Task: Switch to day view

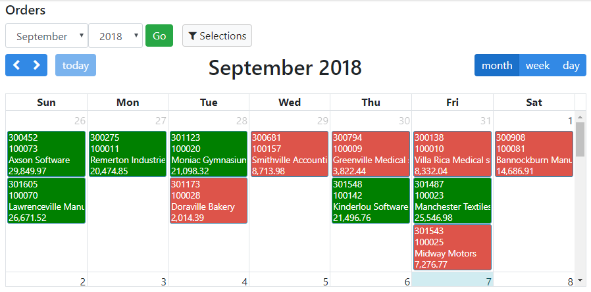Action: coord(571,65)
